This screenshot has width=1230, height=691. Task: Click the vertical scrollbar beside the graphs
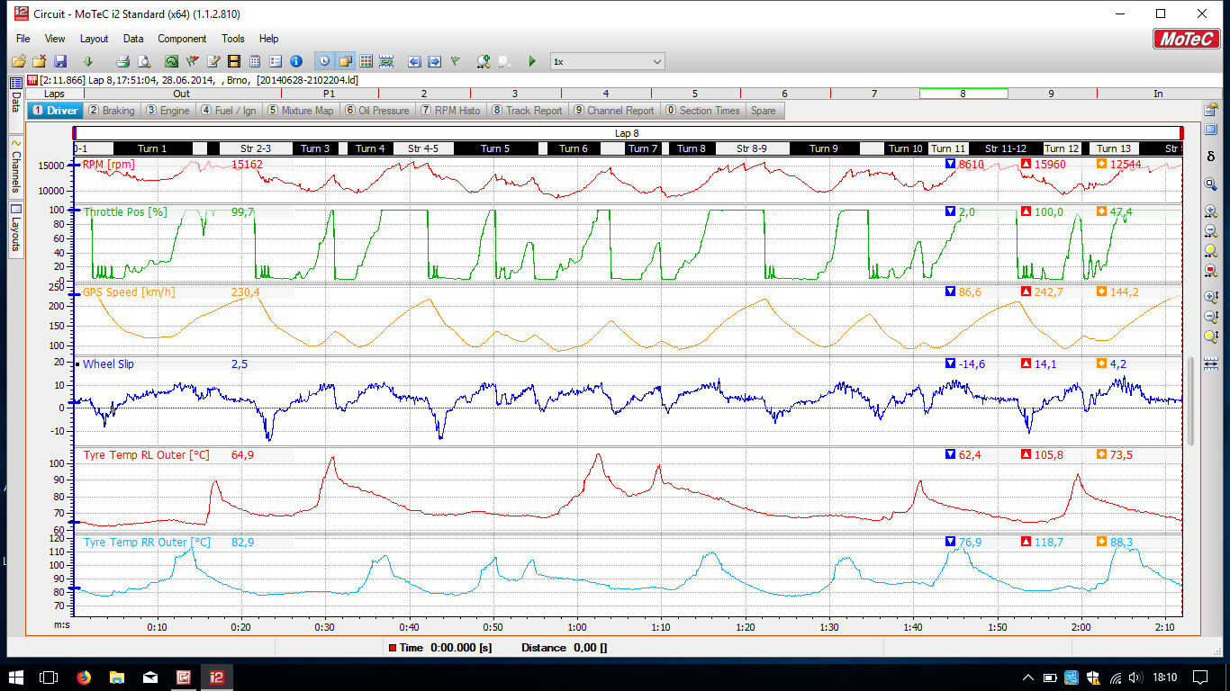(x=1192, y=400)
